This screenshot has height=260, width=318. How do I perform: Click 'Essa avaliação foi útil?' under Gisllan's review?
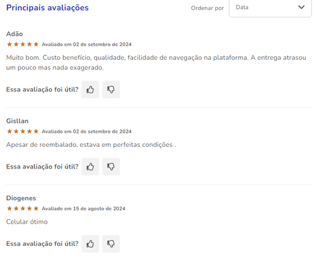pos(43,167)
